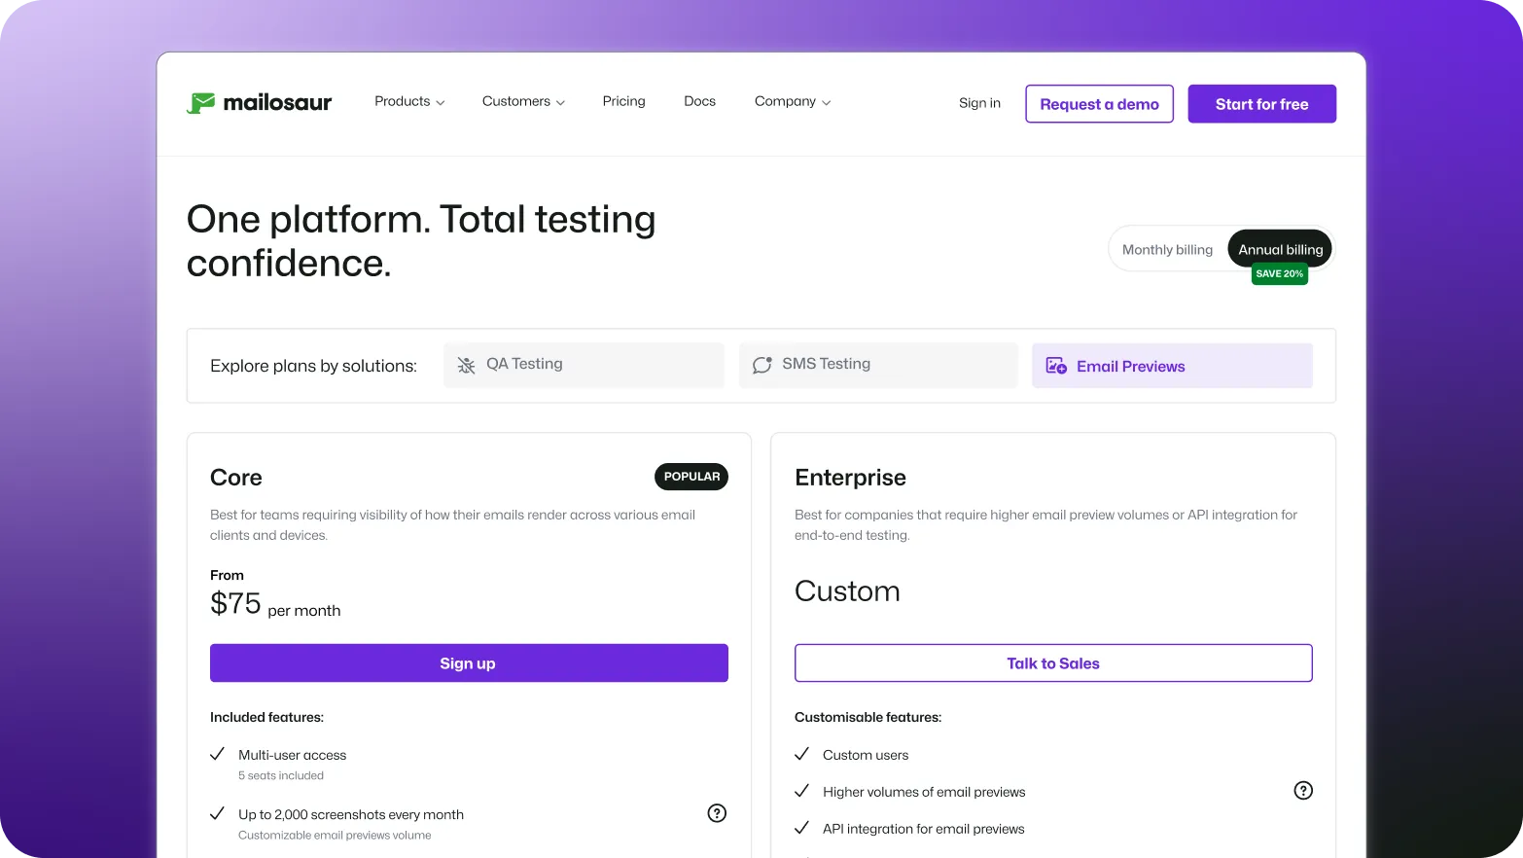Click '5 seats included' text
The height and width of the screenshot is (858, 1523).
pyautogui.click(x=281, y=776)
